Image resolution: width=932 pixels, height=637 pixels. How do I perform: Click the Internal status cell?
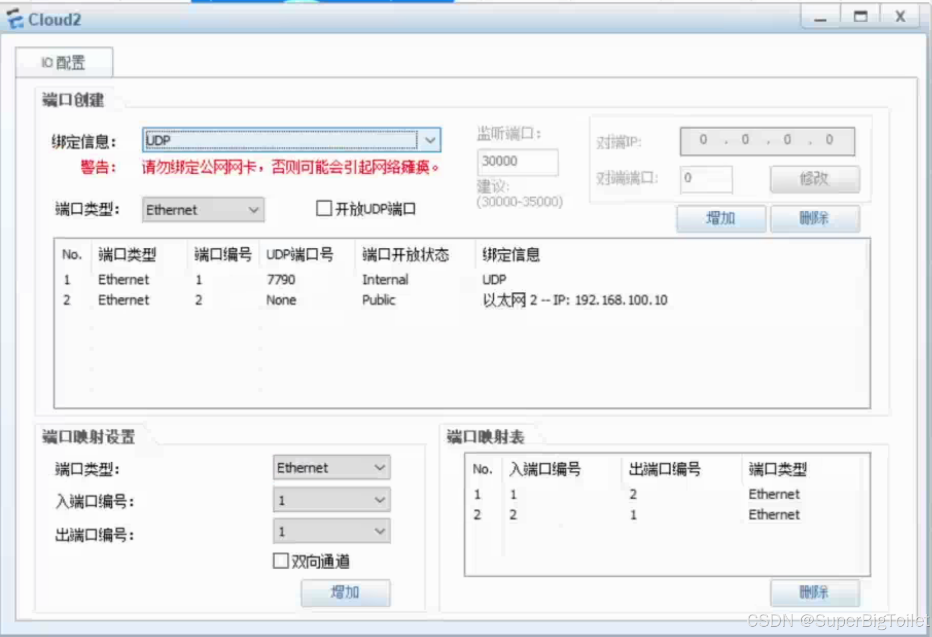(385, 280)
